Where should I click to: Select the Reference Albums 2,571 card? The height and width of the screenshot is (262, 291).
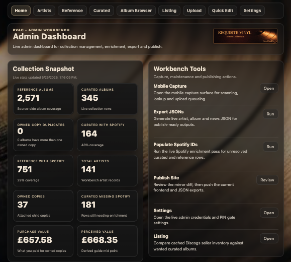click(x=43, y=99)
